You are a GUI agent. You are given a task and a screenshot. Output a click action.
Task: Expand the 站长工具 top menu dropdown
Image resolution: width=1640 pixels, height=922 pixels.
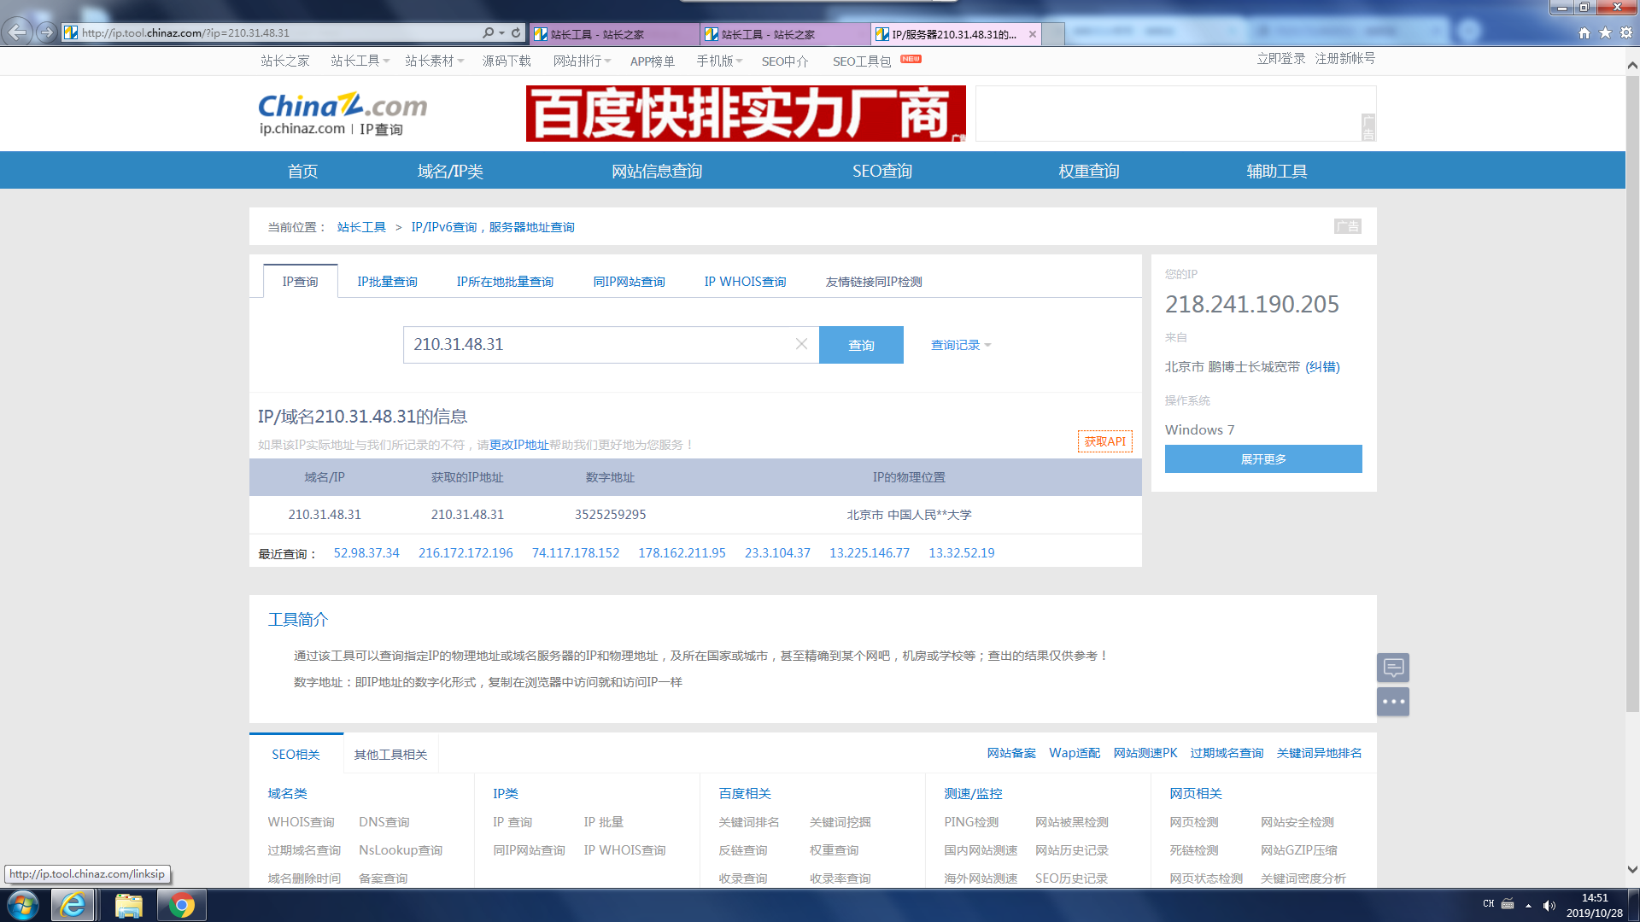point(360,61)
